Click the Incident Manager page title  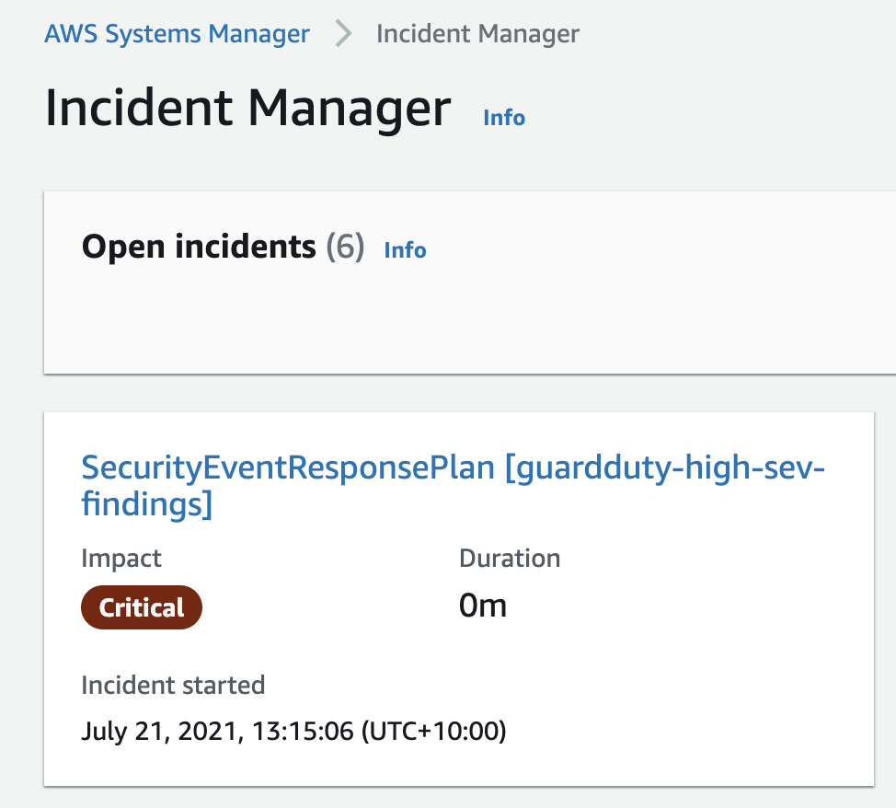coord(248,108)
